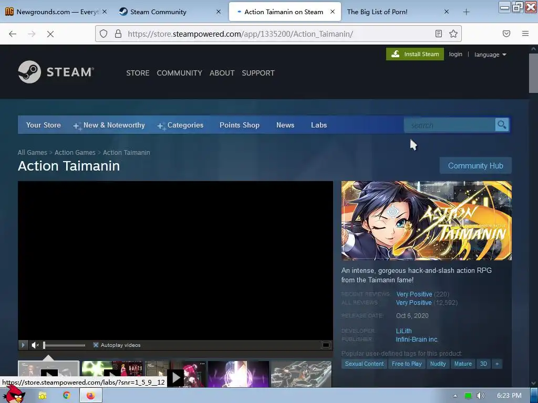Stop loading the page
This screenshot has height=403, width=538.
click(50, 34)
